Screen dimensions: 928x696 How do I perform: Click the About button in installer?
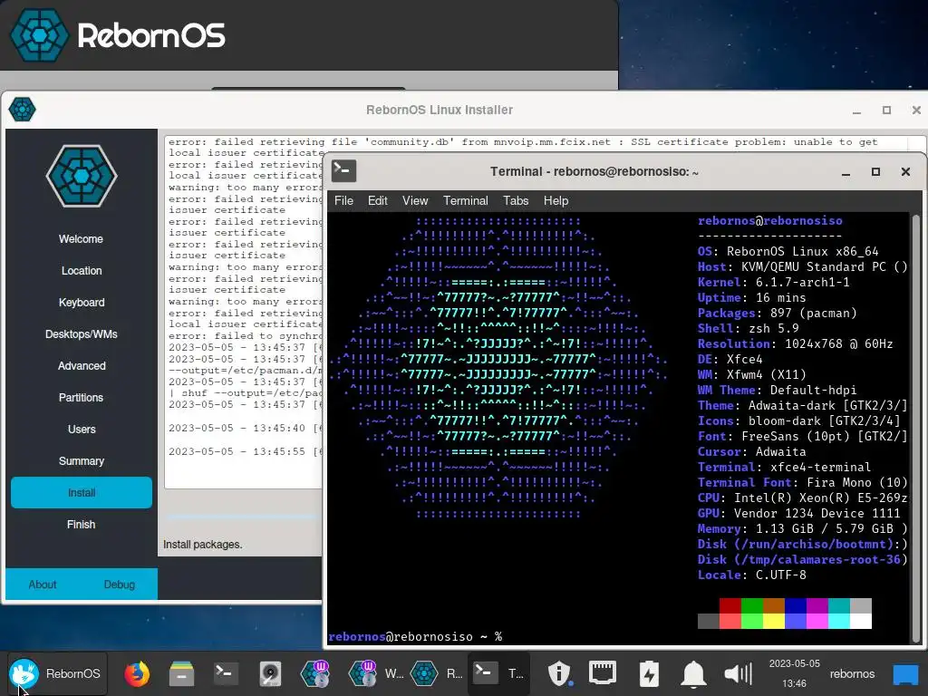point(43,585)
